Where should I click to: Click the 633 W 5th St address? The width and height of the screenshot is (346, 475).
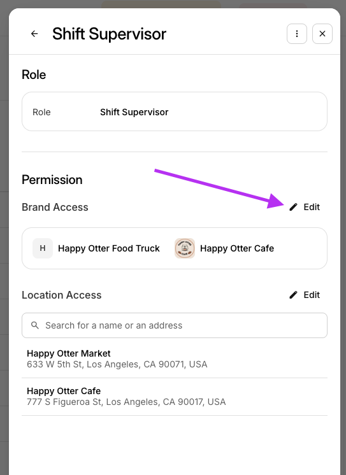coord(117,364)
